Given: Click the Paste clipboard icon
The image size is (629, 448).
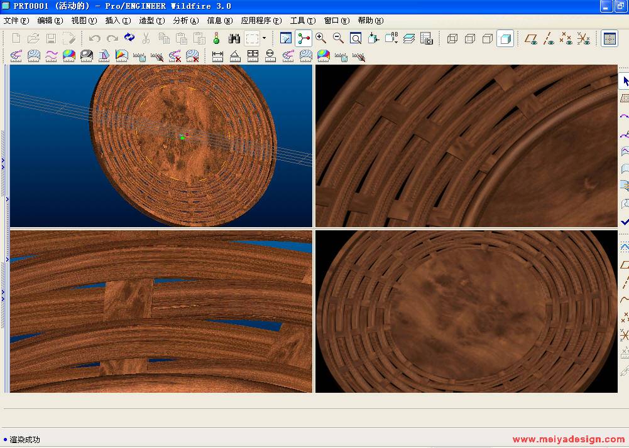Looking at the screenshot, I should (182, 38).
